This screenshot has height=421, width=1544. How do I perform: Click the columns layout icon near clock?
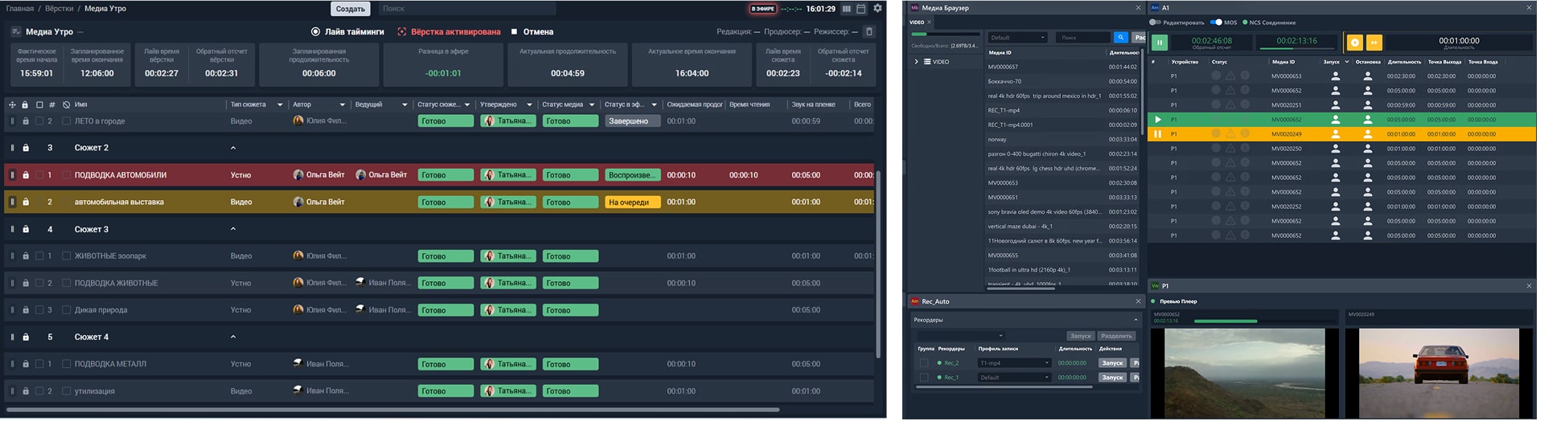click(x=847, y=9)
